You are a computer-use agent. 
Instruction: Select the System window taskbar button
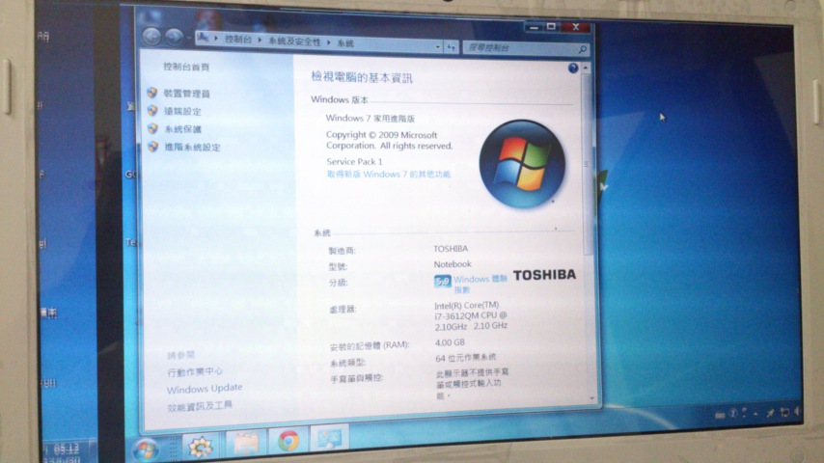(x=329, y=438)
